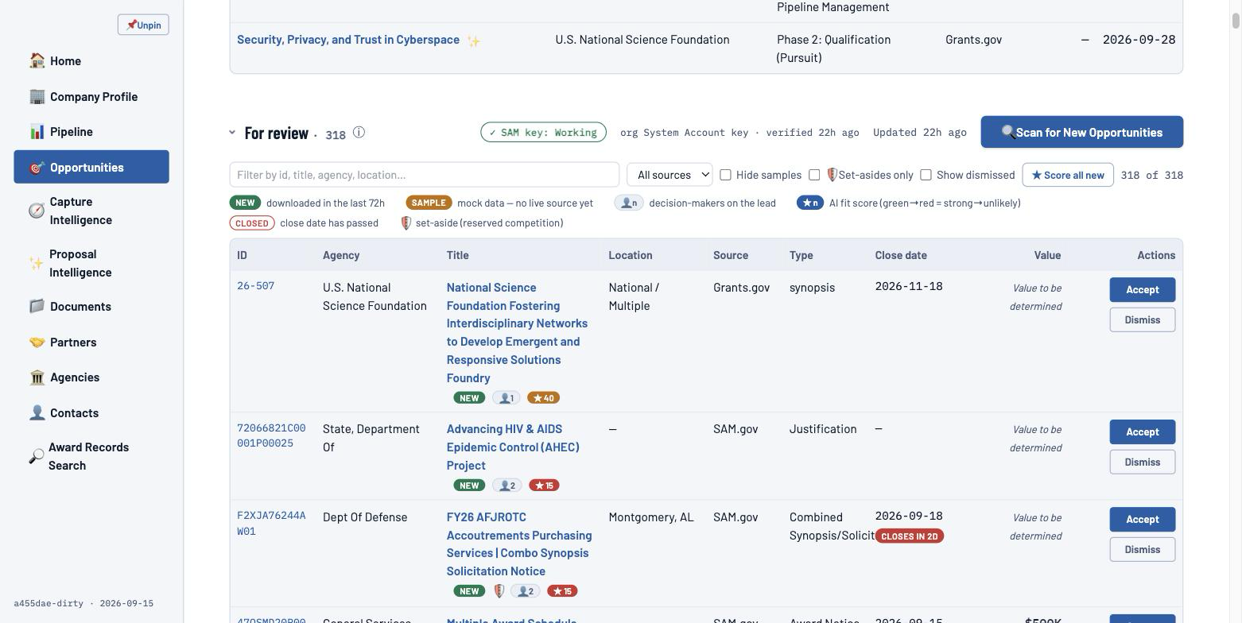Viewport: 1242px width, 623px height.
Task: Click star 40 fit score badge
Action: (x=543, y=397)
